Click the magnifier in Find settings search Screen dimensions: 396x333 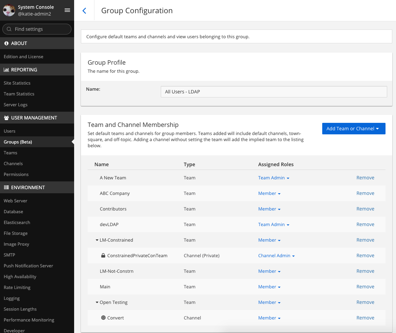(x=9, y=29)
